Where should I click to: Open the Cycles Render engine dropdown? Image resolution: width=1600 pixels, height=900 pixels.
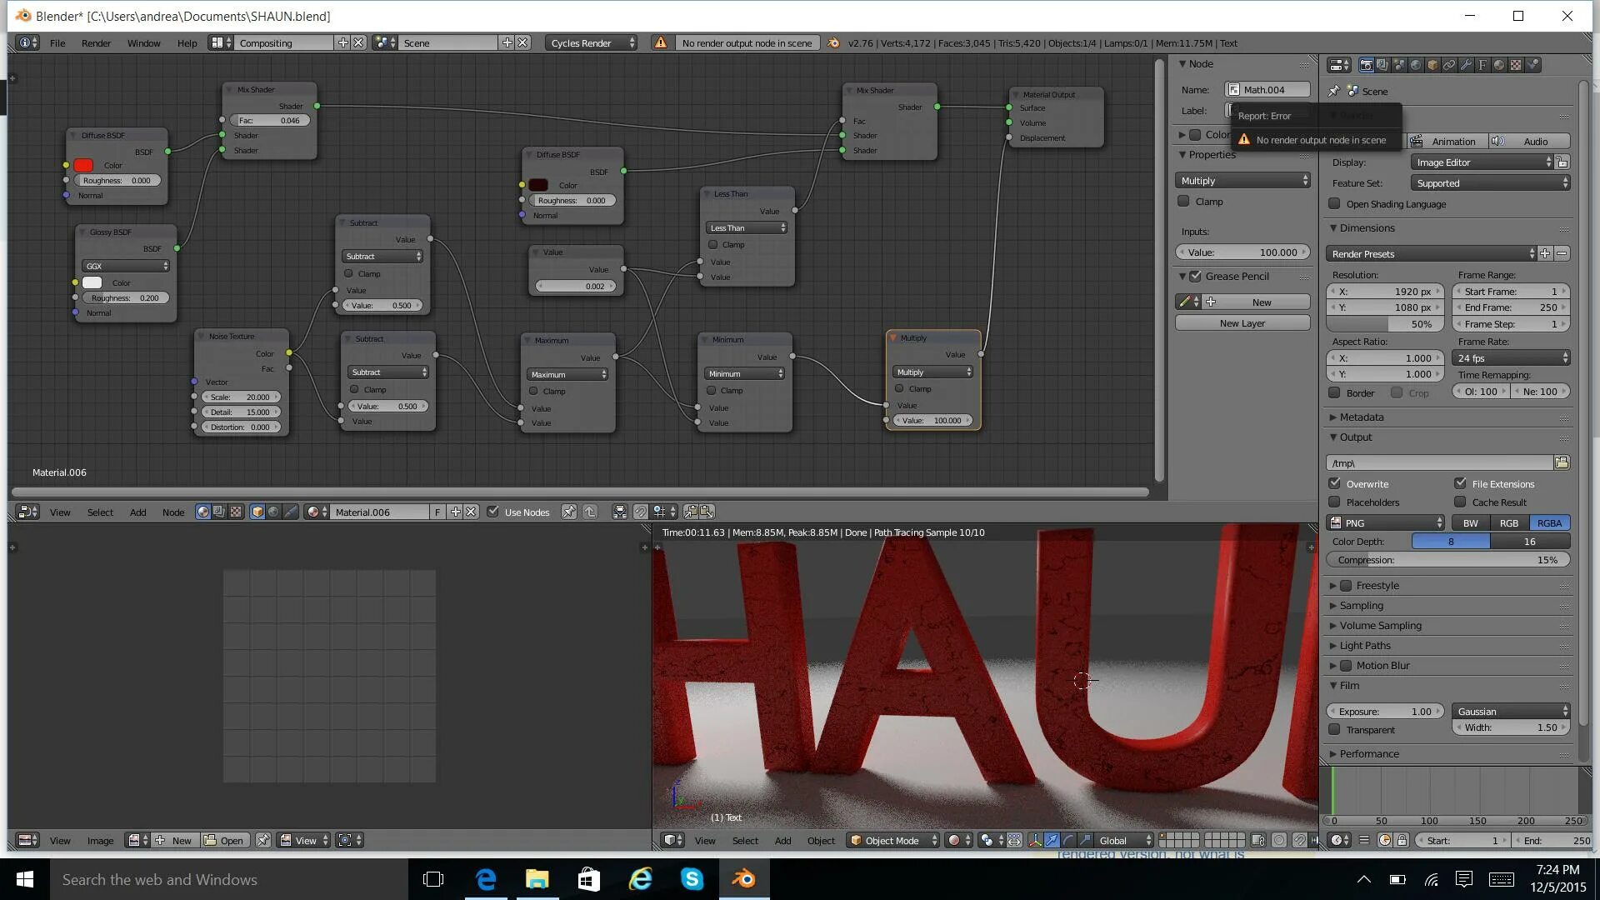pyautogui.click(x=592, y=42)
